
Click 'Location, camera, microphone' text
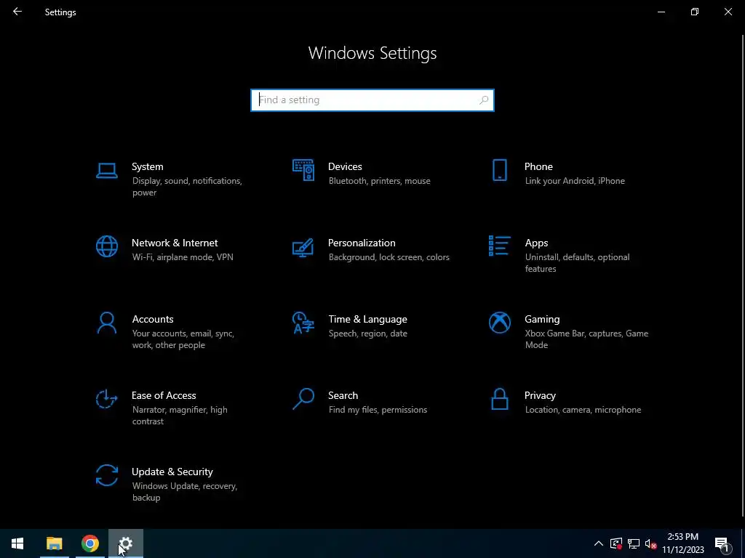tap(583, 410)
